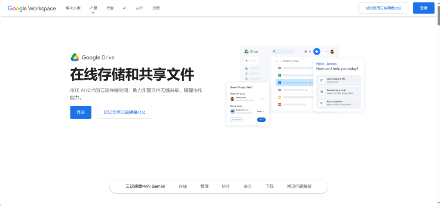
Task: Jump to 云端硬盘中的 Gemini section
Action: pyautogui.click(x=145, y=186)
